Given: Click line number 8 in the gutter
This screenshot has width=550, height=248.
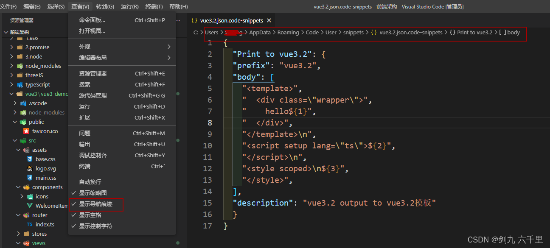Looking at the screenshot, I should tap(210, 123).
